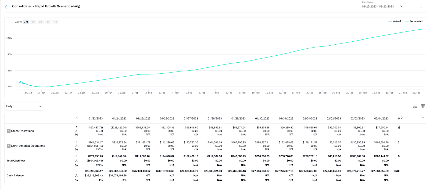Screen dimensions: 430x190
Task: Click the North America Operations F badge icon
Action: tap(9, 146)
